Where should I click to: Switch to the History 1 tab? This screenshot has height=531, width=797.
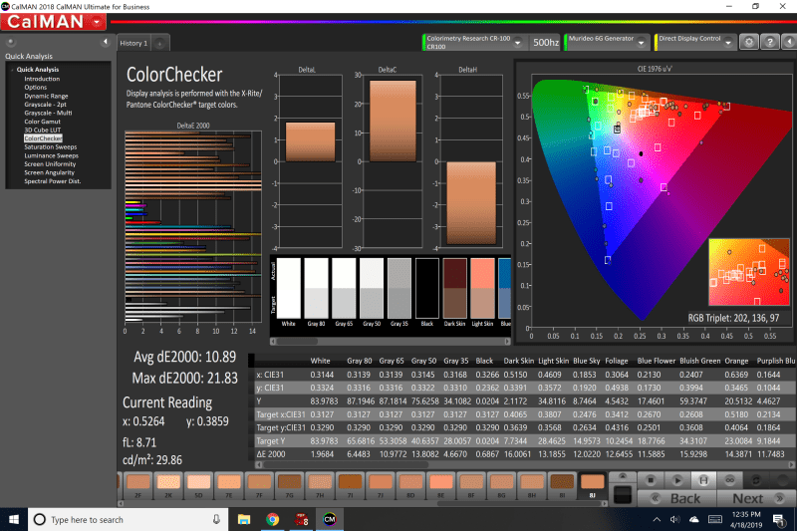coord(133,44)
